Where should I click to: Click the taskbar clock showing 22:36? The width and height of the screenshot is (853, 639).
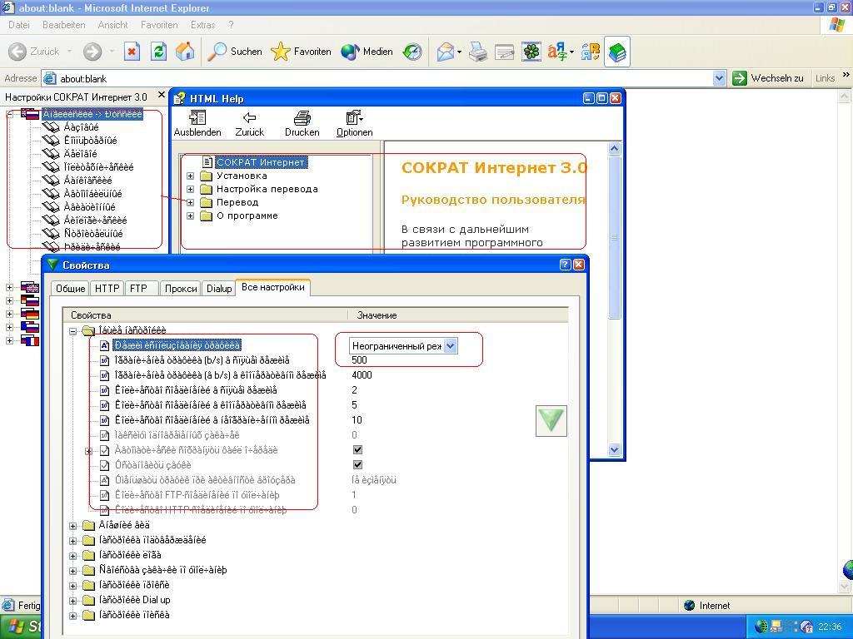[x=829, y=627]
